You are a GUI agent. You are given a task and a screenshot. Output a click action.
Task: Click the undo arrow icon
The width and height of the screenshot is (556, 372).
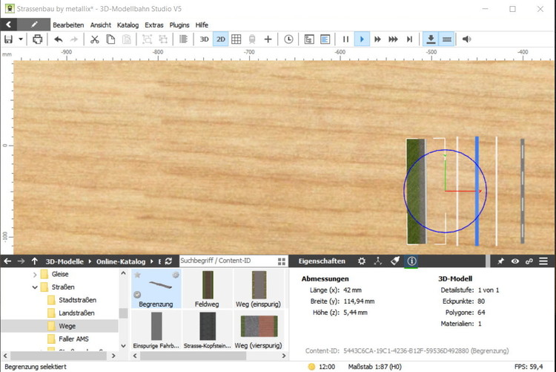point(59,39)
